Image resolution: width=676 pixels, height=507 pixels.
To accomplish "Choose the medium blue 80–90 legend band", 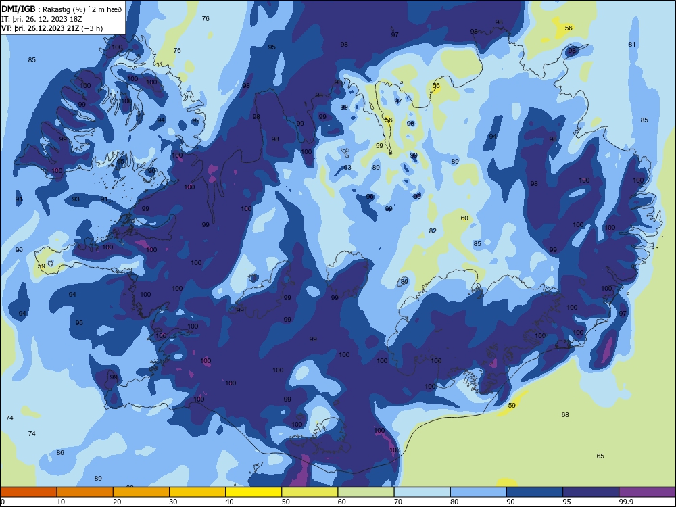I will pyautogui.click(x=479, y=492).
